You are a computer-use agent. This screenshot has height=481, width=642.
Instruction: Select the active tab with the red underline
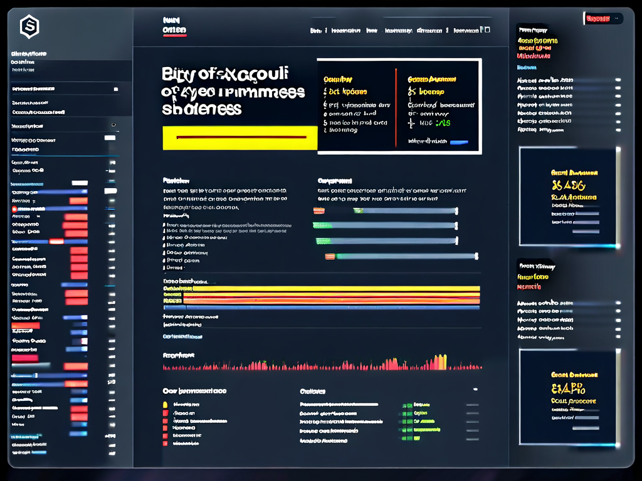click(174, 30)
